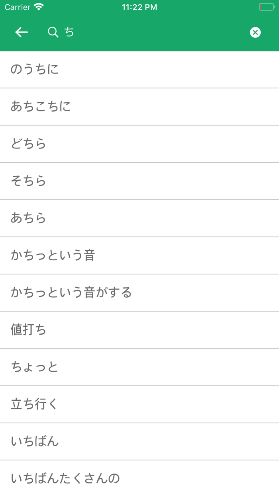Tap the back arrow to exit search

pos(21,32)
